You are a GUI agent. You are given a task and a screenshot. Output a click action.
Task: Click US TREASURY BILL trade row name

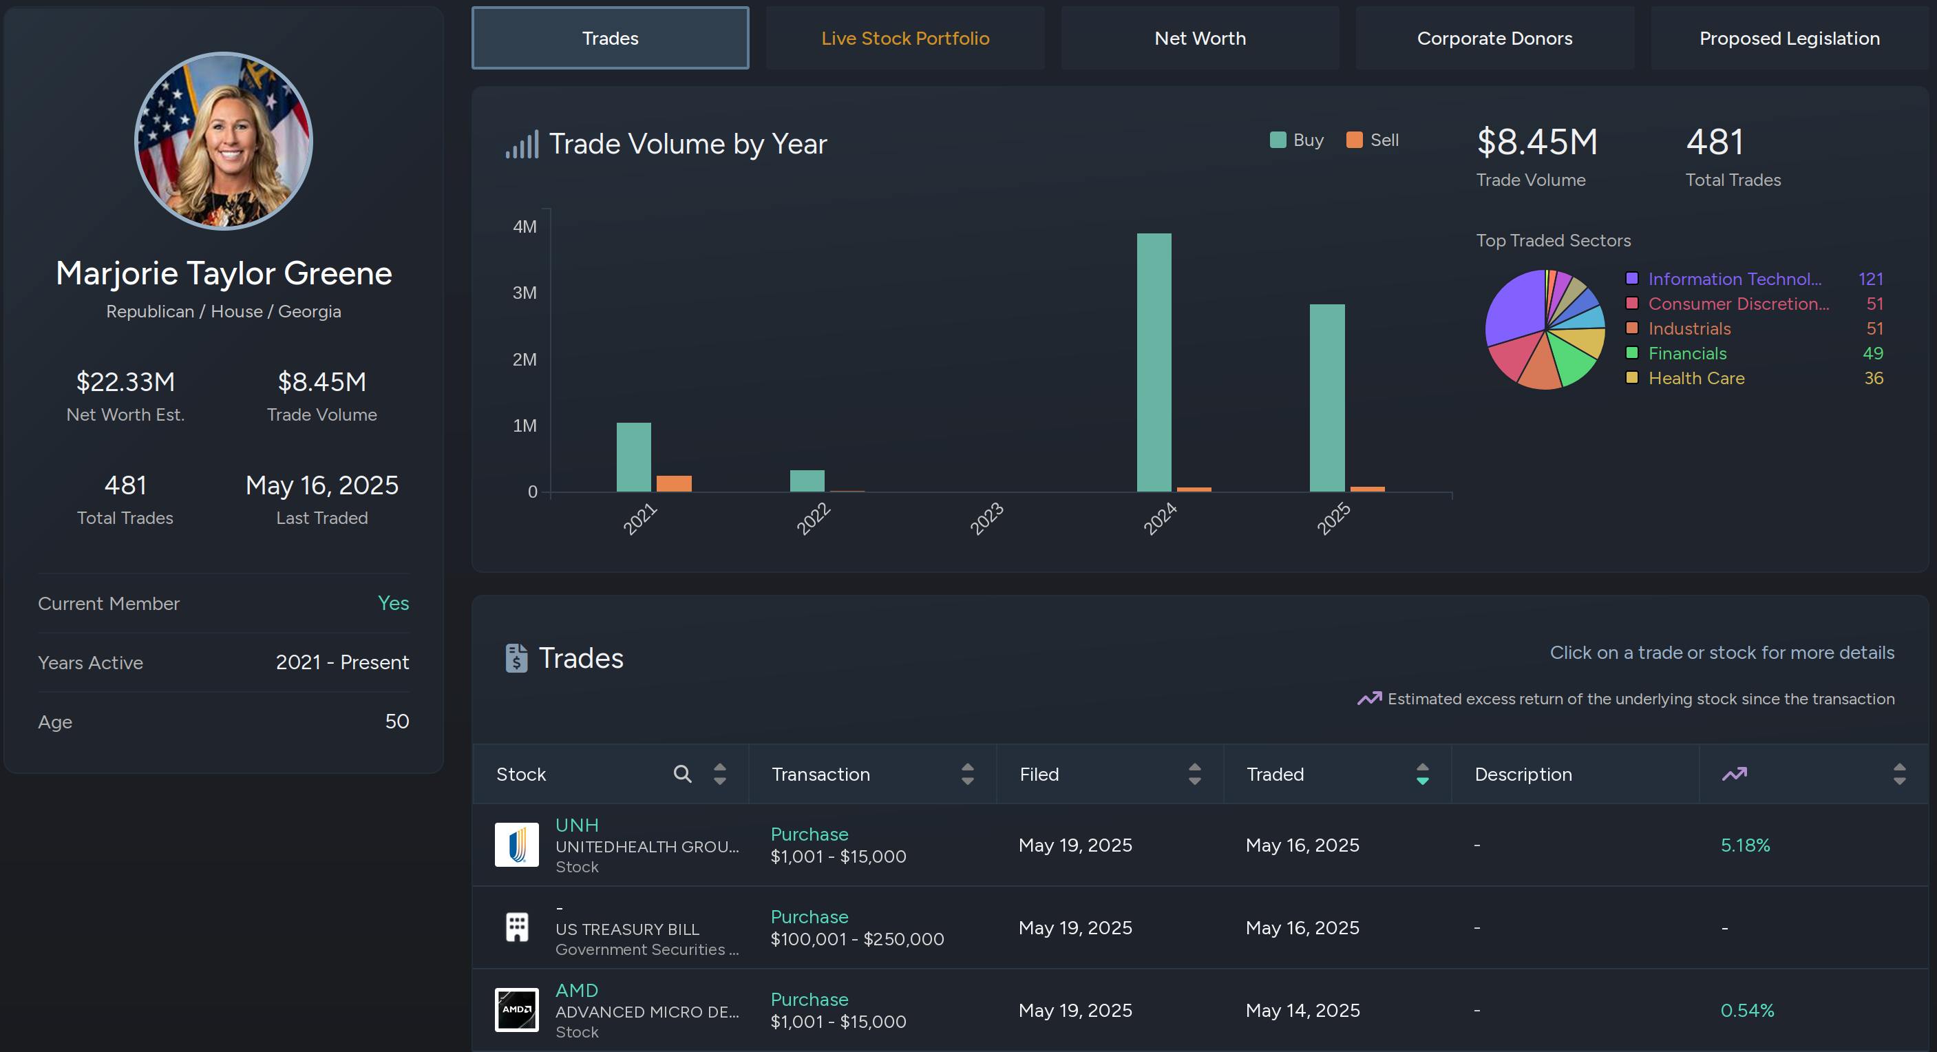(x=627, y=929)
